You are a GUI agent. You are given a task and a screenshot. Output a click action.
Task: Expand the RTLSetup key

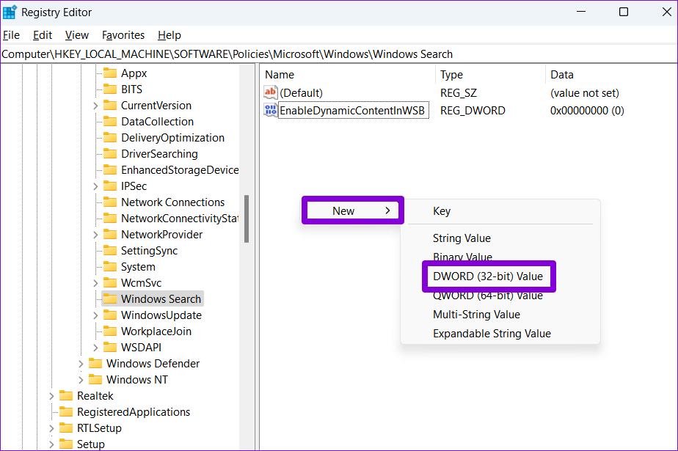tap(51, 428)
